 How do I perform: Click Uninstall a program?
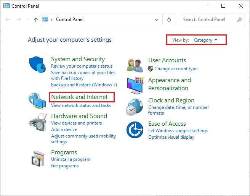71,159
